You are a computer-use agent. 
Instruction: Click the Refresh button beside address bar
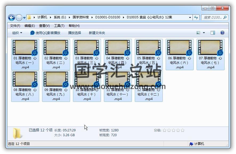coord(196,18)
